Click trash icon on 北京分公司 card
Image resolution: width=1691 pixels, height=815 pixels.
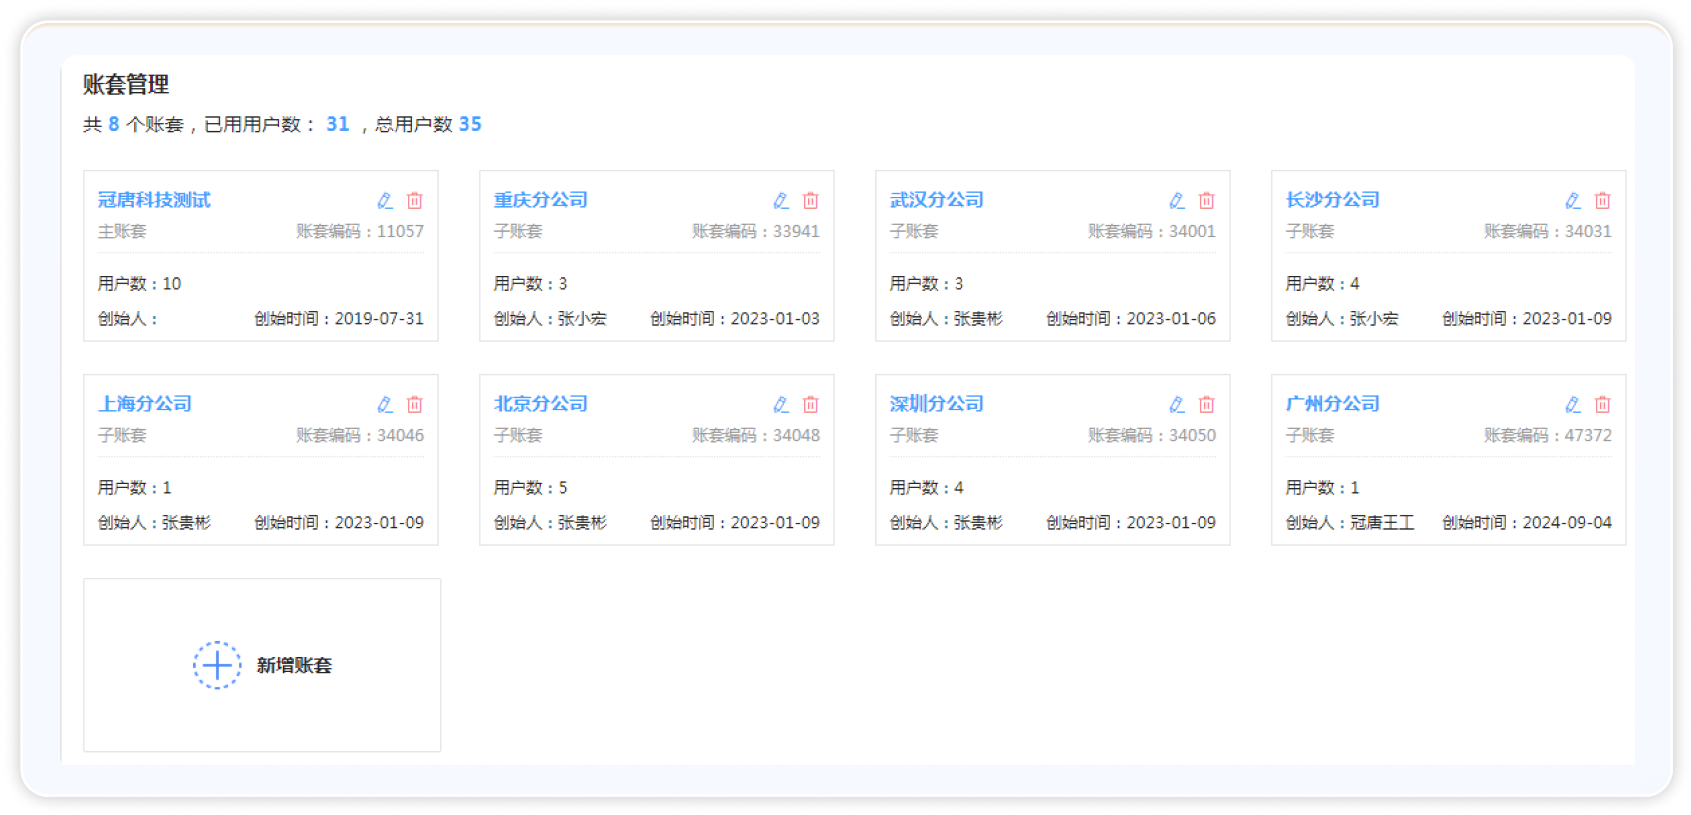point(810,404)
